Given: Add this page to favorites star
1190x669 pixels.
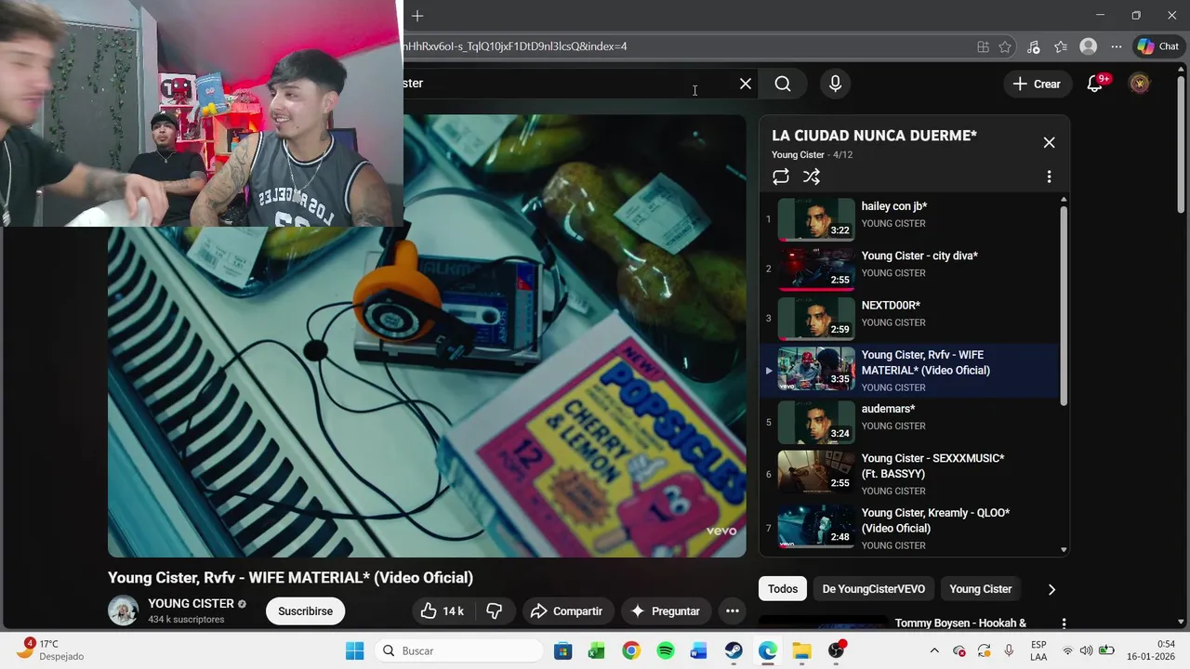Looking at the screenshot, I should (1005, 46).
